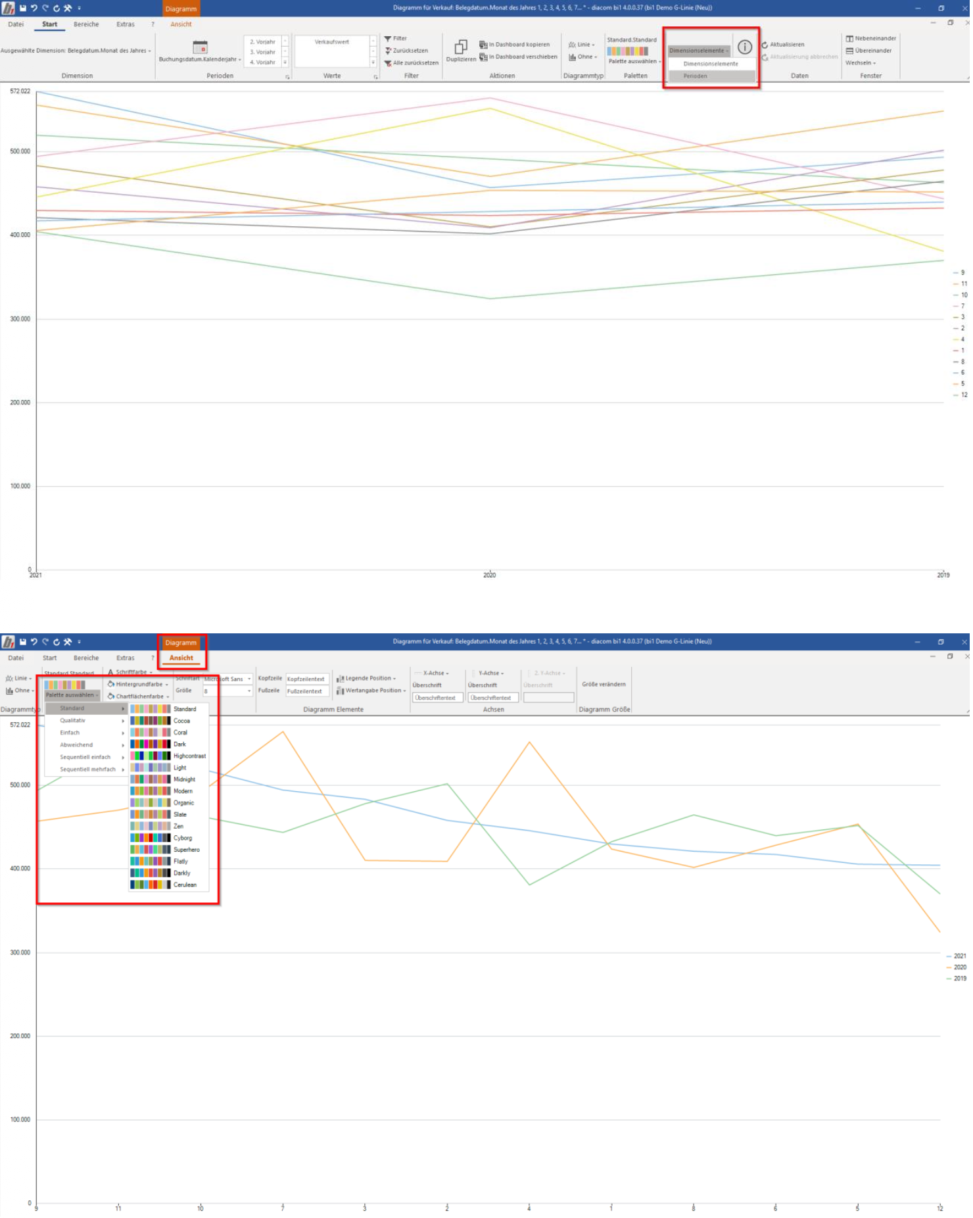Click the tools icon in the upper title bar

(x=68, y=8)
